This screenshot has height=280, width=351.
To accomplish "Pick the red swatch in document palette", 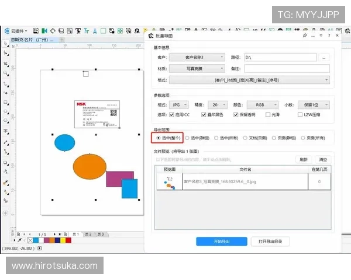I will (68, 240).
